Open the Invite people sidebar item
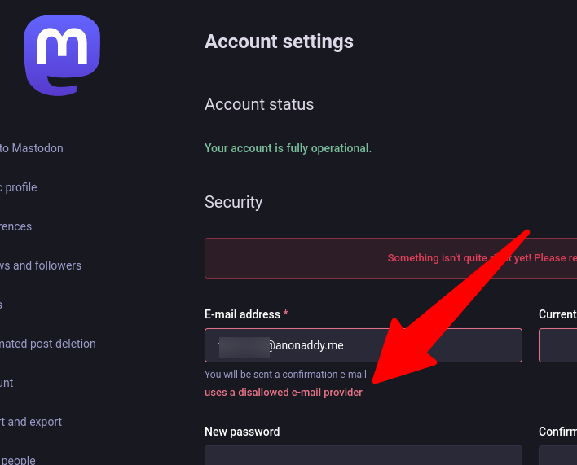577x465 pixels. click(18, 460)
